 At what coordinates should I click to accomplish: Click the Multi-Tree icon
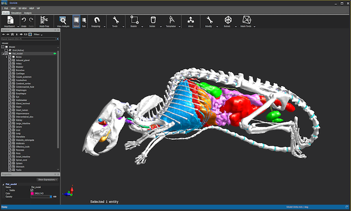click(44, 20)
